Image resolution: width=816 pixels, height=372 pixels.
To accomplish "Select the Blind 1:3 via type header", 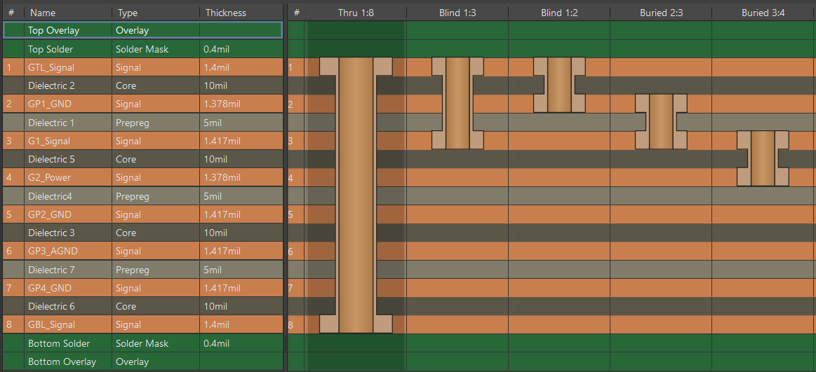I will tap(457, 13).
